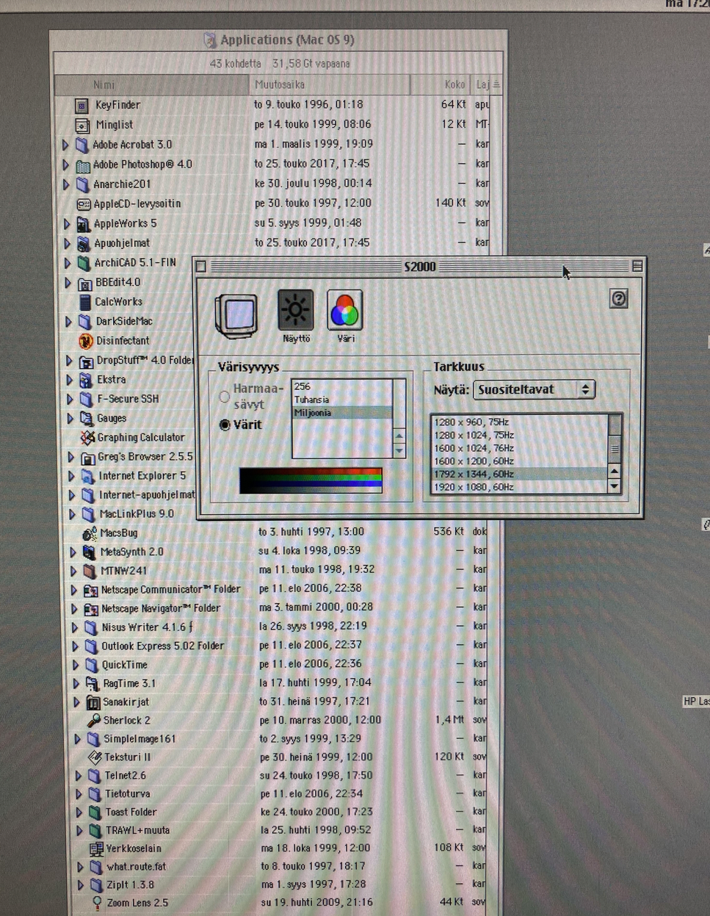This screenshot has width=710, height=916.
Task: Sort by the Muutosaika column header
Action: click(329, 85)
